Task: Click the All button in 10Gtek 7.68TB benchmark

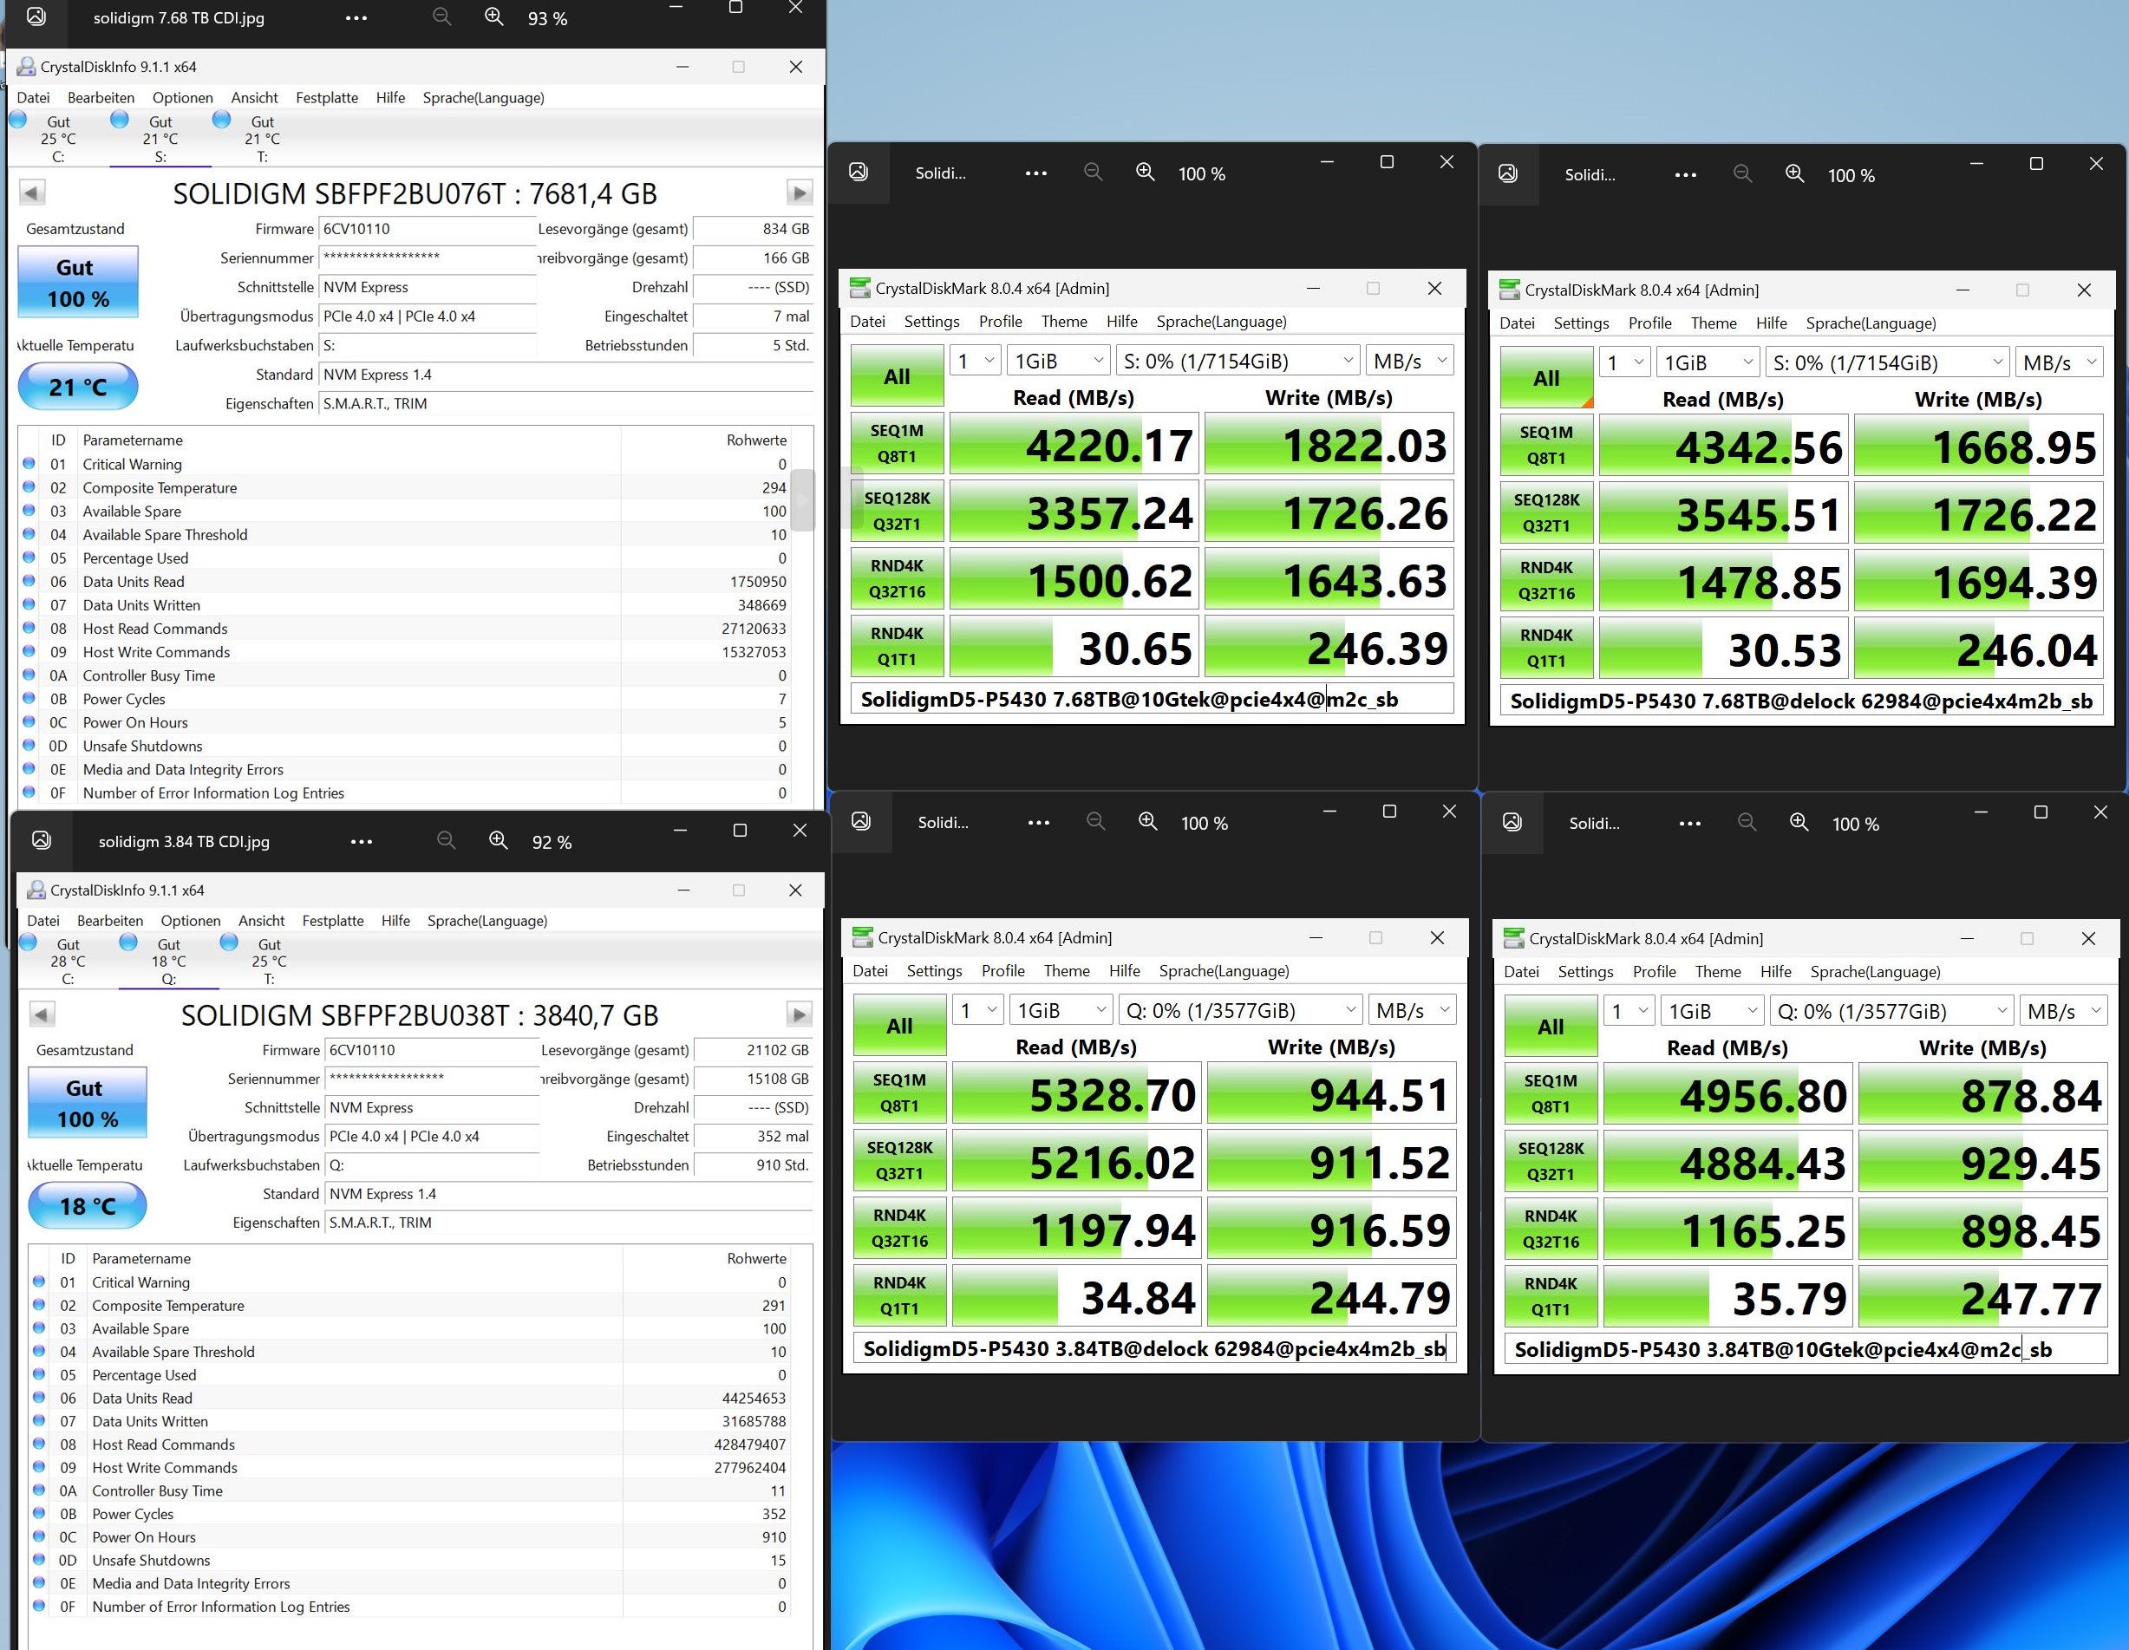Action: (896, 377)
